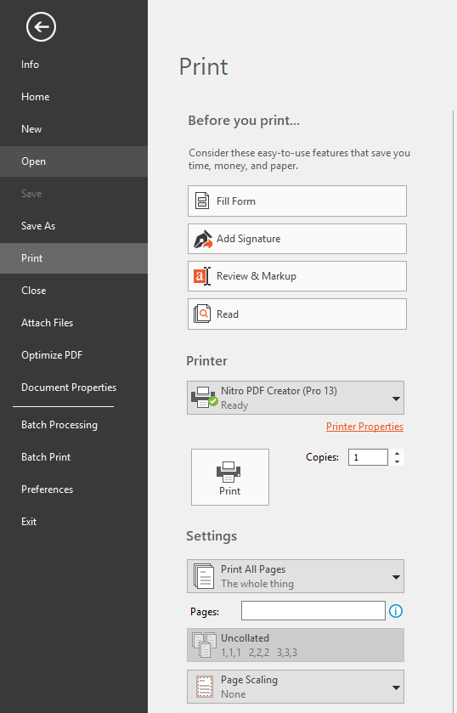Decrease the Copies count with down arrow
The width and height of the screenshot is (457, 713).
[397, 461]
